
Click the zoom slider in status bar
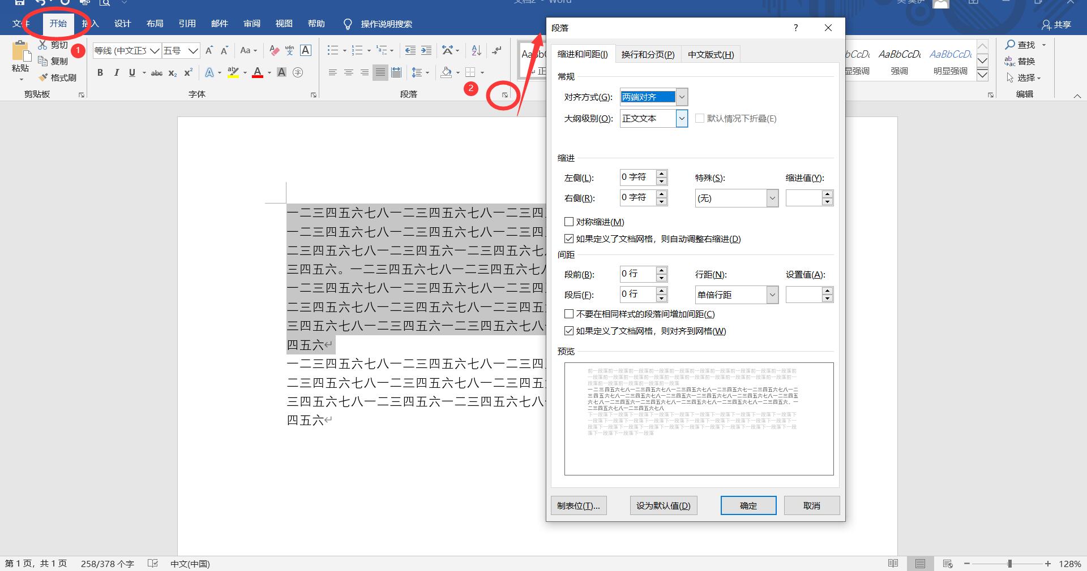1009,564
